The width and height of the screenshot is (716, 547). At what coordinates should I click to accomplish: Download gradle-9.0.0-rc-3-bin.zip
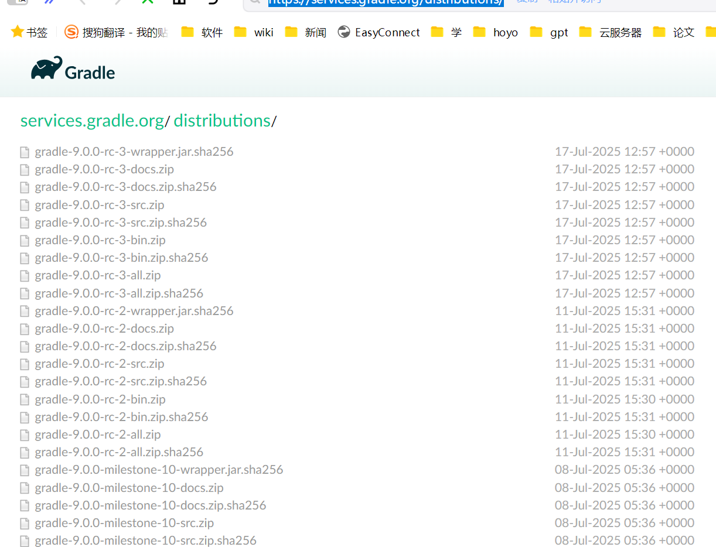click(100, 240)
